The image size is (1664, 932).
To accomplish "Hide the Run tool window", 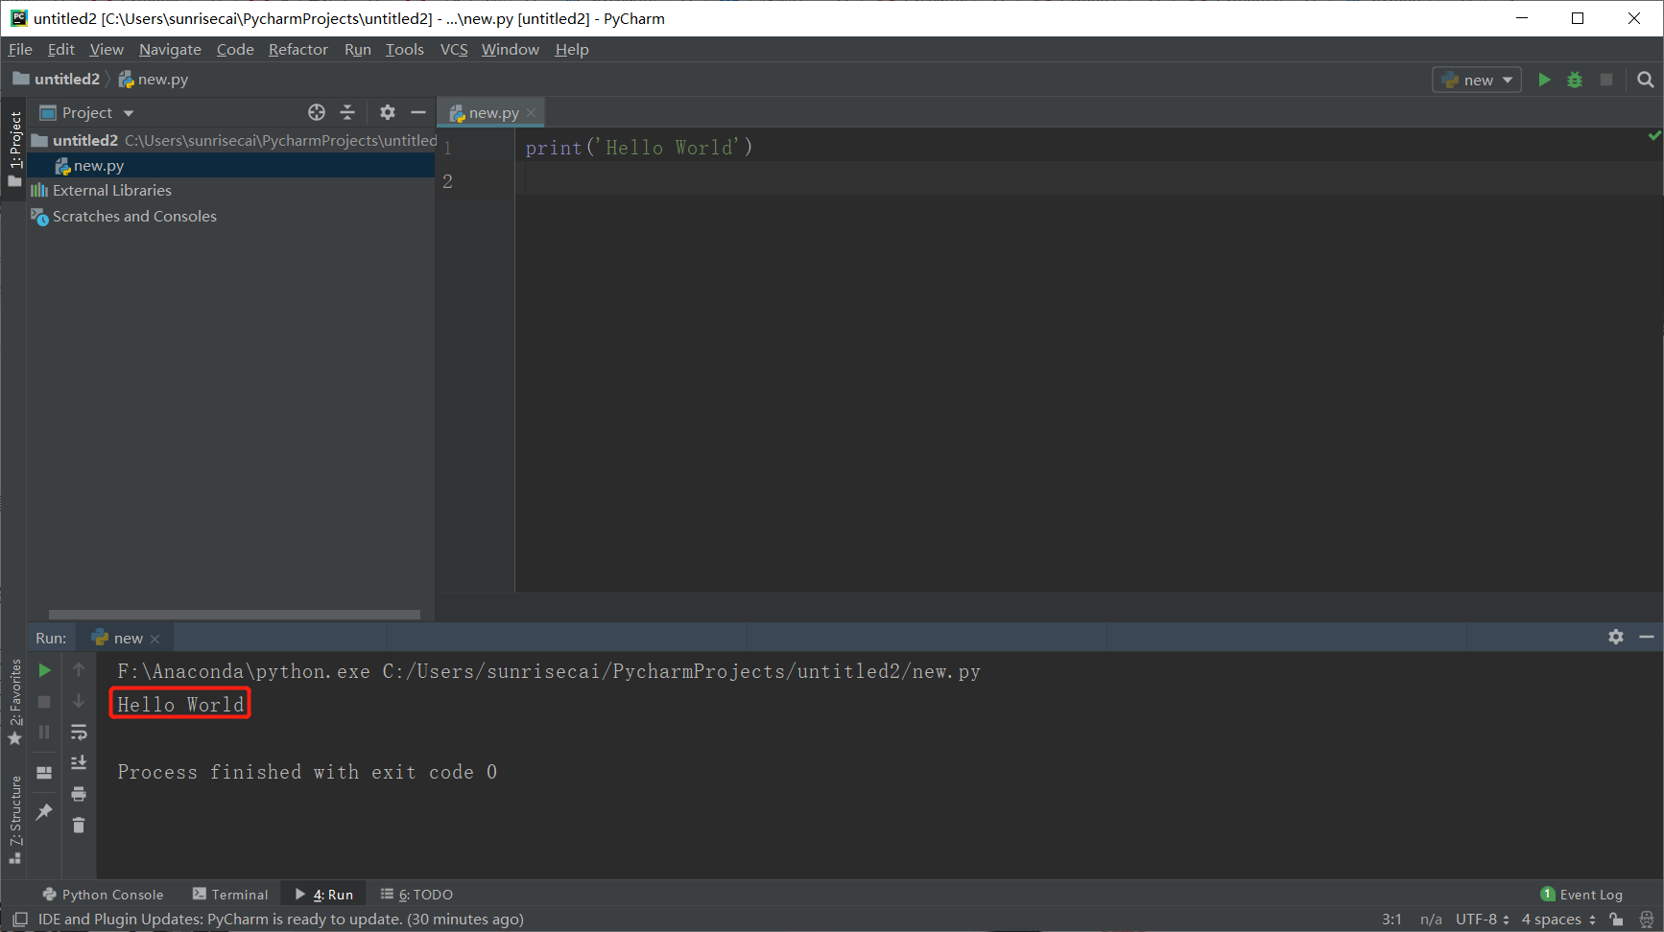I will pos(1647,637).
